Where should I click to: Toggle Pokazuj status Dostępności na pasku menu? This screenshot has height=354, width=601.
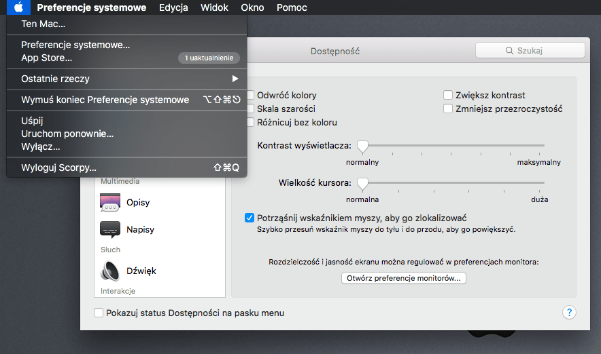(x=99, y=313)
